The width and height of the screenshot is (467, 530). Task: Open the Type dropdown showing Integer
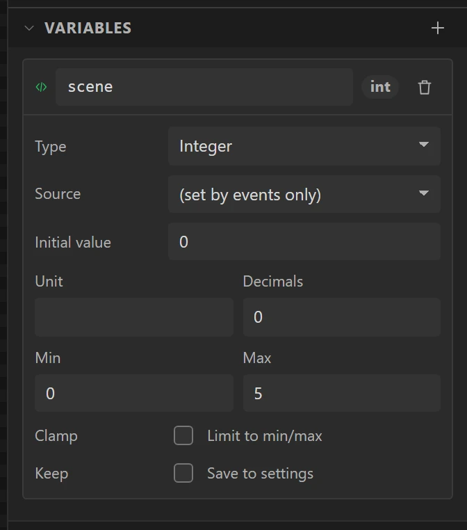pyautogui.click(x=304, y=146)
